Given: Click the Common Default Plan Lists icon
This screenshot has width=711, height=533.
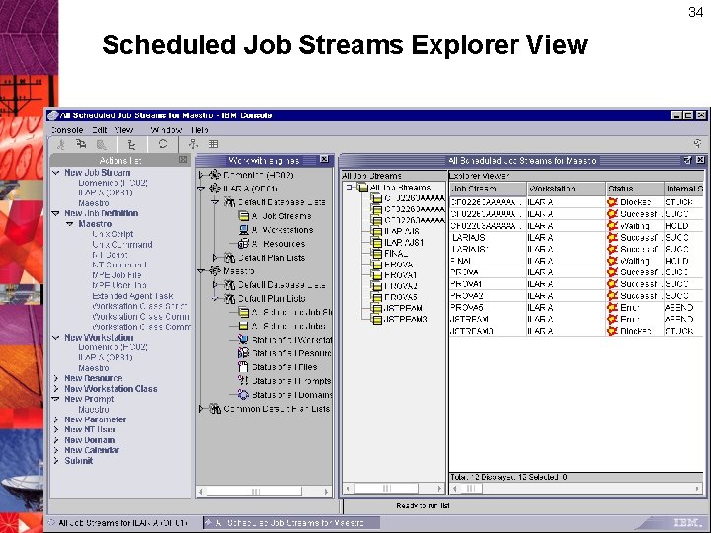Looking at the screenshot, I should (215, 409).
